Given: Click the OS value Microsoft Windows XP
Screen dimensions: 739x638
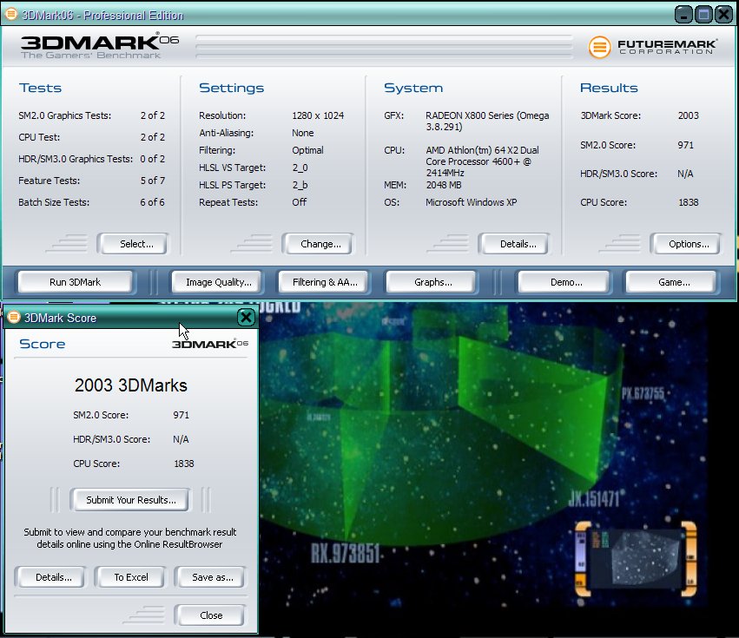Looking at the screenshot, I should click(x=471, y=202).
